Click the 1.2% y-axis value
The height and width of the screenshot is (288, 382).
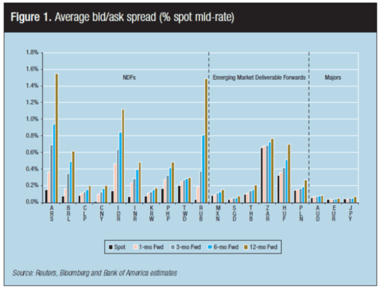tap(32, 102)
